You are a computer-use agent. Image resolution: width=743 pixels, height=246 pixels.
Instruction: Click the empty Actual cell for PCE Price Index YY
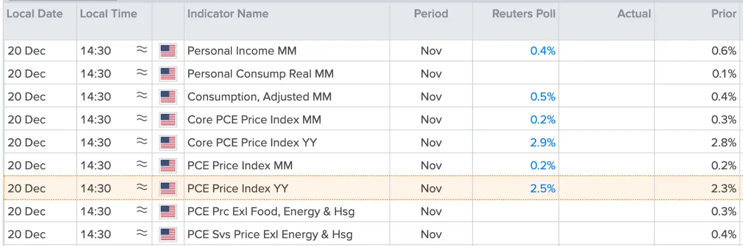pos(607,189)
